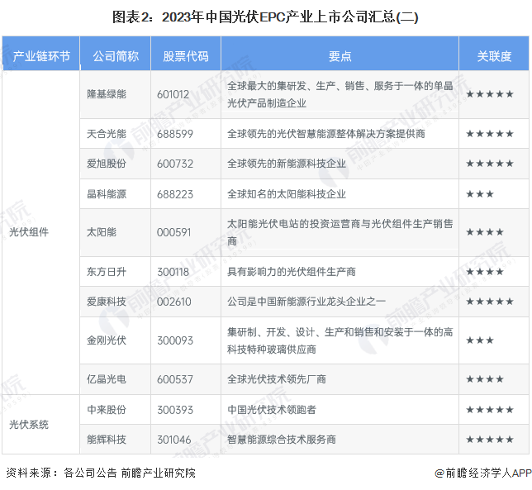This screenshot has height=490, width=532.
Task: Click description '中国光伏技术领跑者'
Action: click(x=272, y=410)
